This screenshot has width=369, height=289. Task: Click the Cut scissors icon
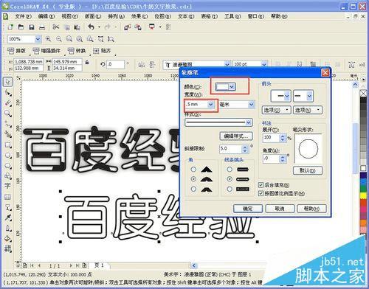tap(56, 27)
